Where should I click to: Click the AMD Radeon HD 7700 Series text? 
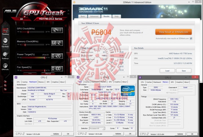pyautogui.click(x=180, y=53)
